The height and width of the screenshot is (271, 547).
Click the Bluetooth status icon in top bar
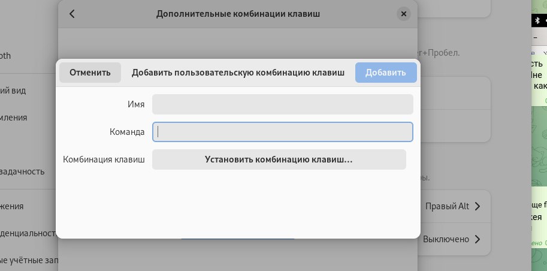coord(537,21)
